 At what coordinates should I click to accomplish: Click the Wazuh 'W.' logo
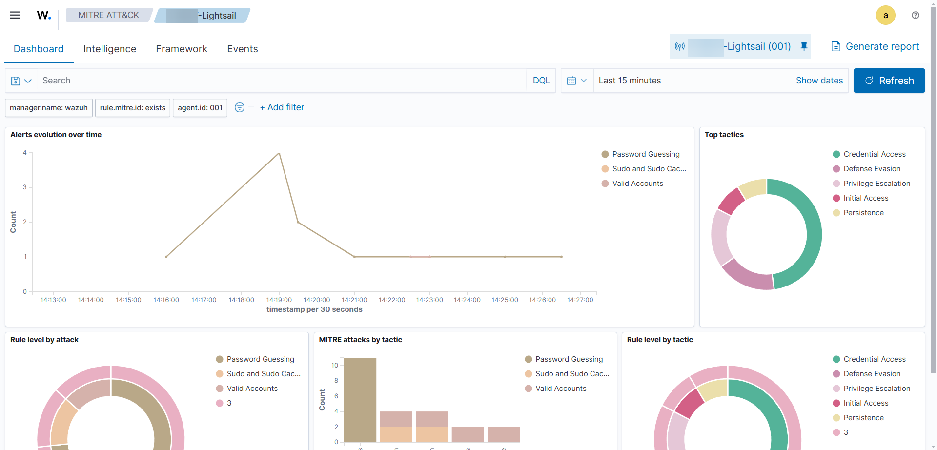click(44, 15)
